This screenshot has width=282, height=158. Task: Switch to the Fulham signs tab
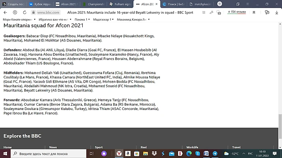(x=120, y=4)
